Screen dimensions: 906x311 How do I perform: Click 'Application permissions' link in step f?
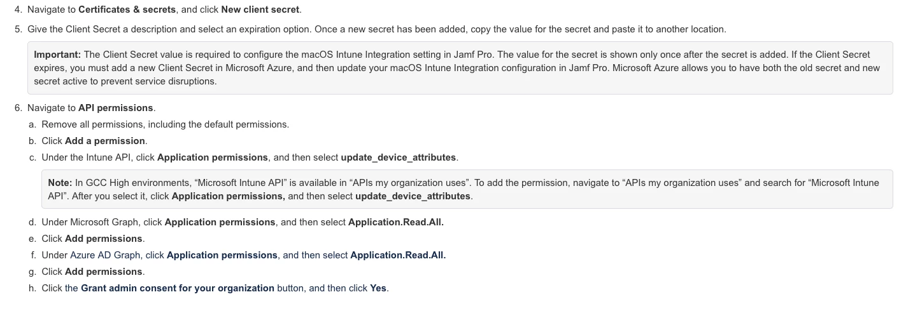(222, 255)
